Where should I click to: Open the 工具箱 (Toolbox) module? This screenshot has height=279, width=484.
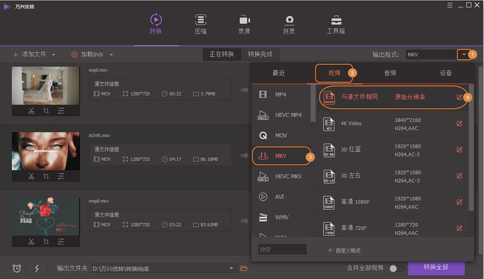[x=336, y=24]
